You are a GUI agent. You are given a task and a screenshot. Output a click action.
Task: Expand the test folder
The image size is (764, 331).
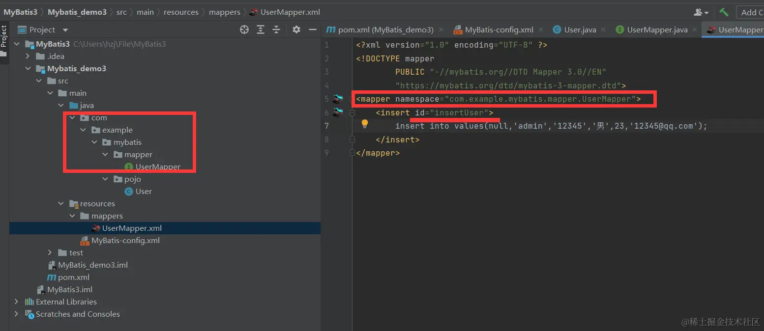click(x=50, y=253)
